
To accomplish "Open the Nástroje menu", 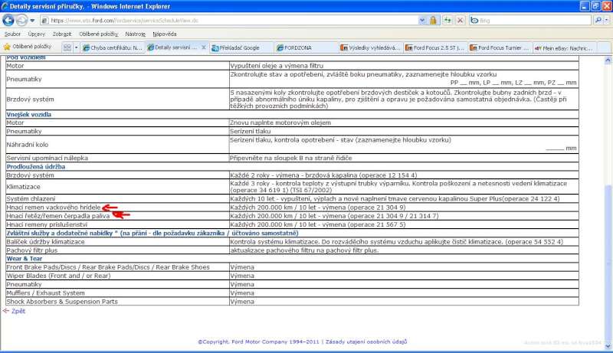I will [136, 34].
